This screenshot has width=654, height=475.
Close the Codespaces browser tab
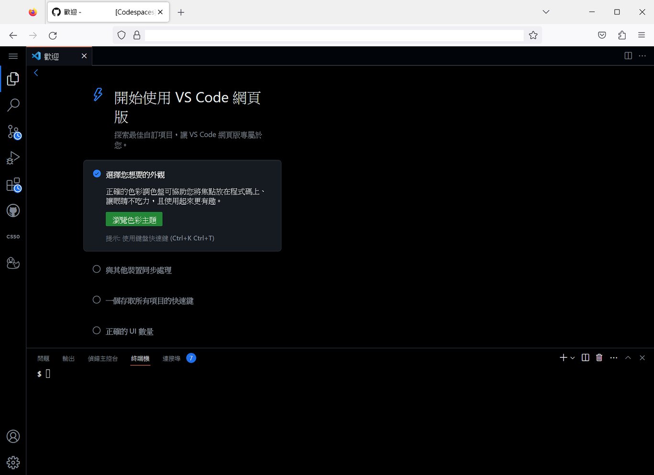point(160,12)
